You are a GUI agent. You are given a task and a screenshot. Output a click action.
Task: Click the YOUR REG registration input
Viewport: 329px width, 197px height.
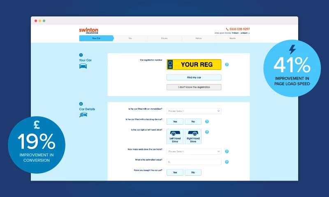pyautogui.click(x=194, y=64)
